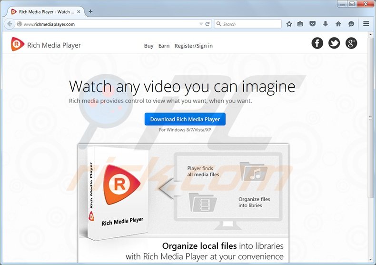
Task: Click 'Watch any video you can imagine' headline
Action: click(182, 87)
